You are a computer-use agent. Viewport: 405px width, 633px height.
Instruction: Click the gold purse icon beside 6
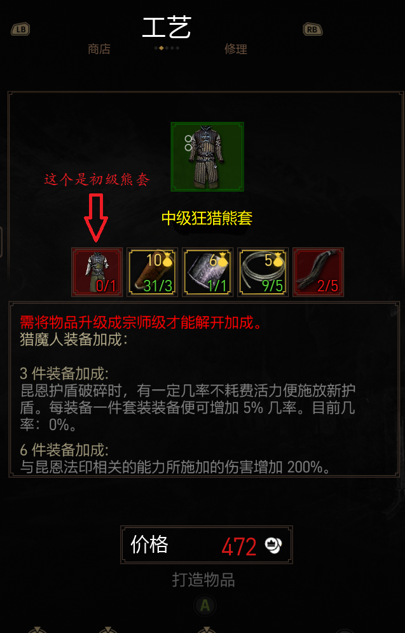223,261
